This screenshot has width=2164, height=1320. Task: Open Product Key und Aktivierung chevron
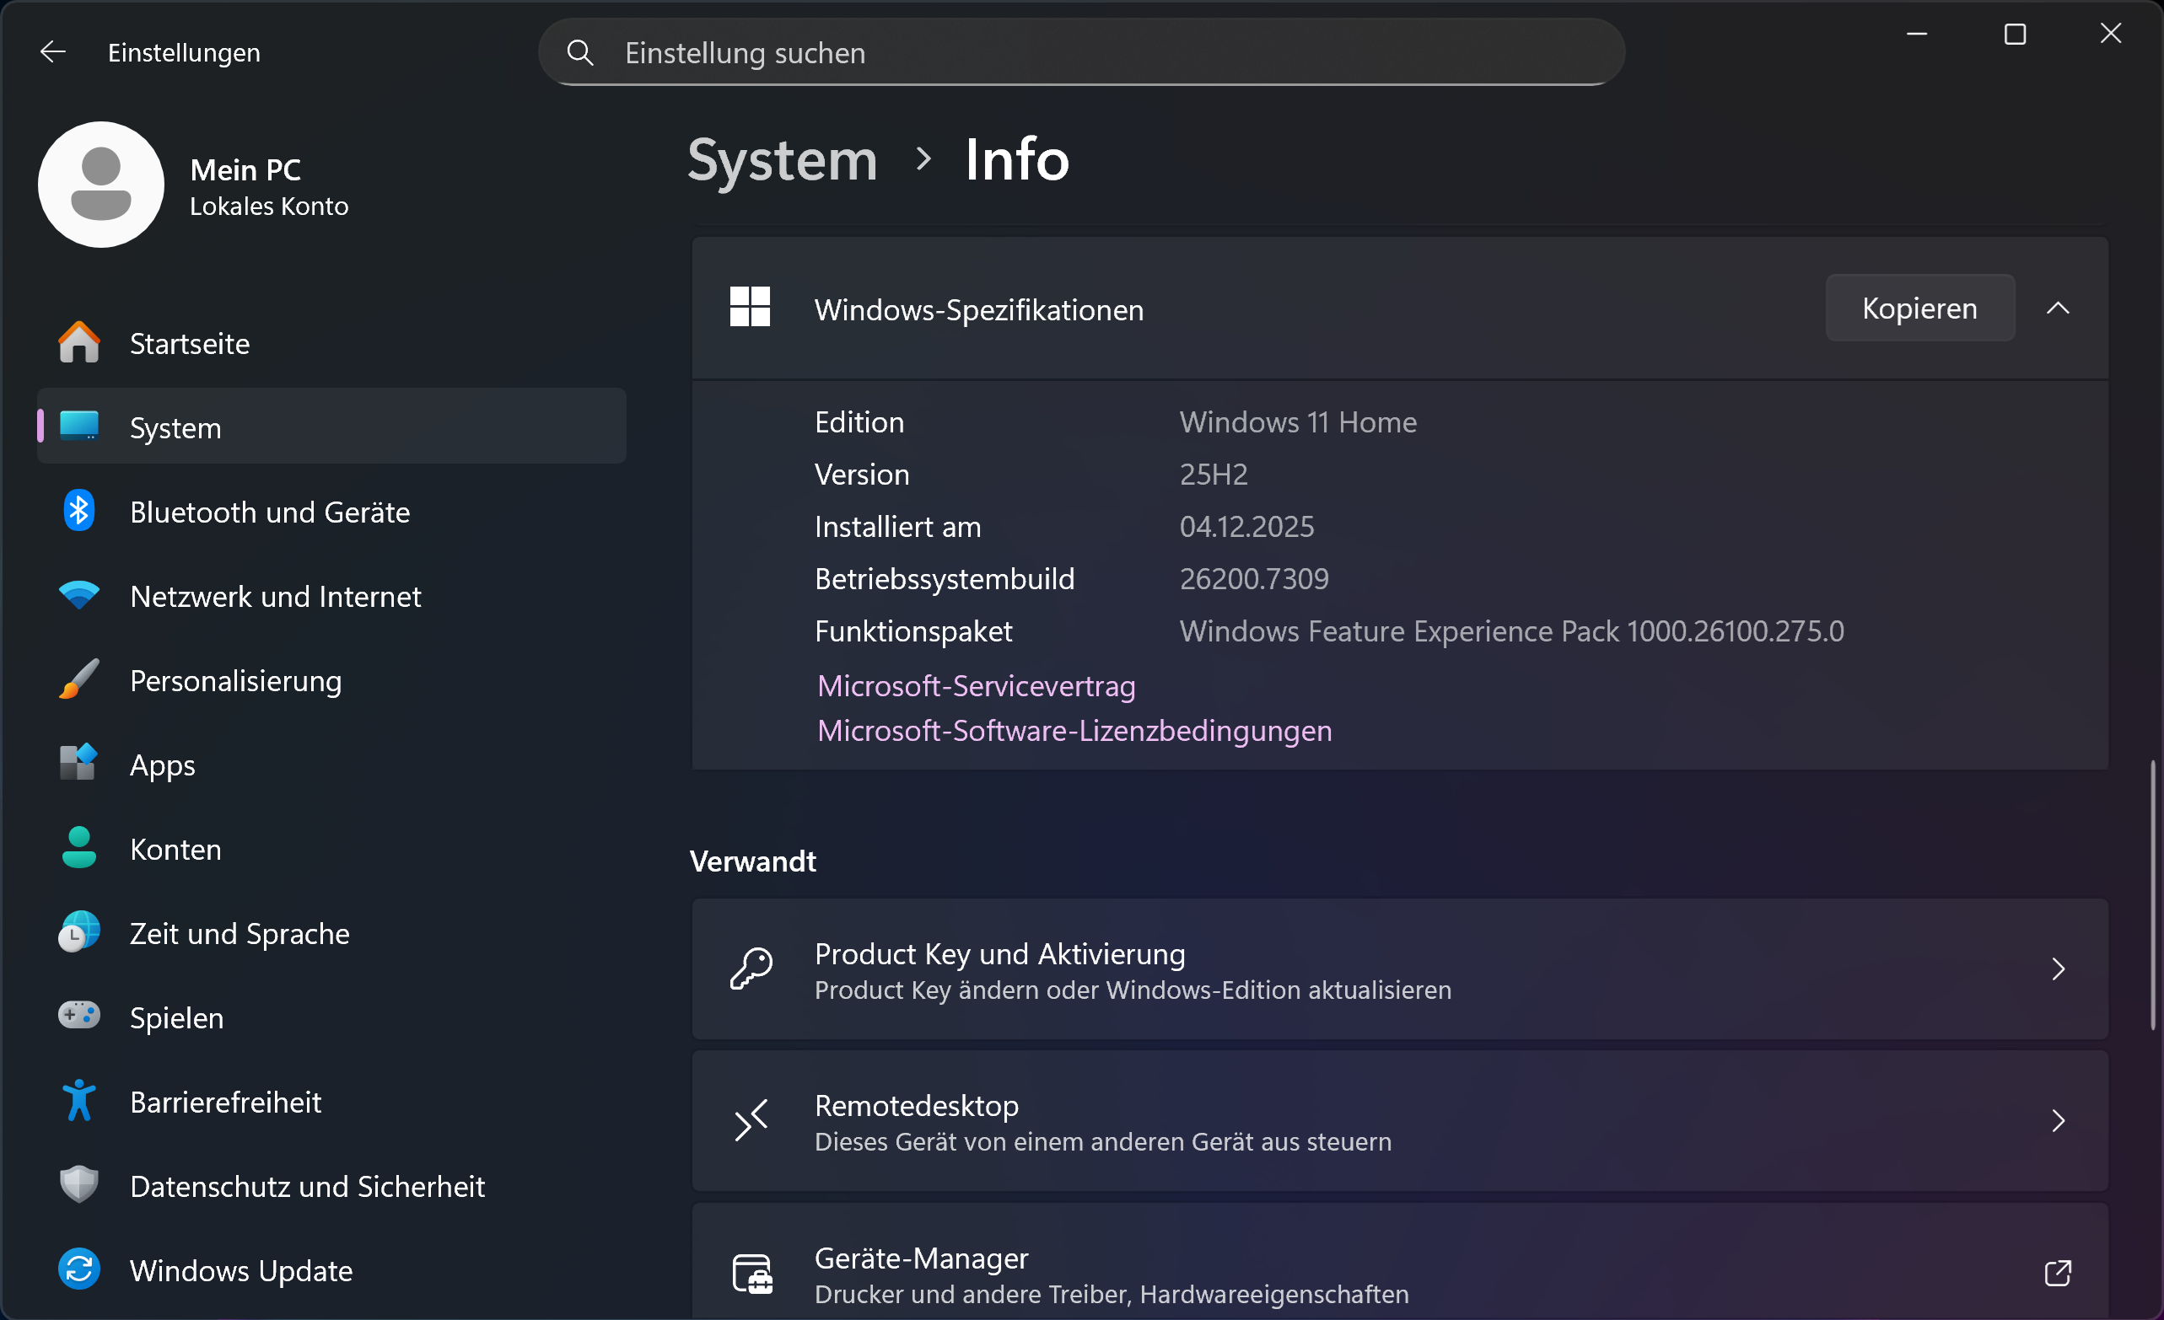2058,969
